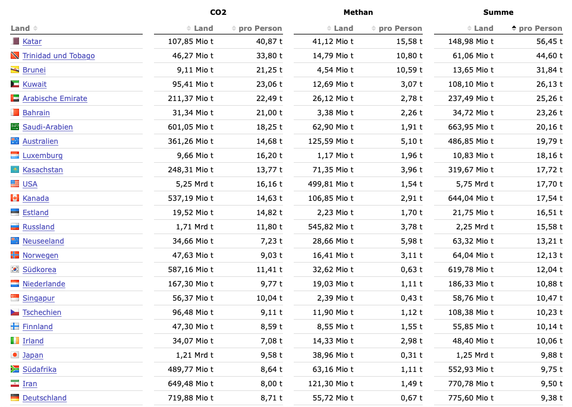
Task: Click the USA flag icon
Action: tap(15, 184)
